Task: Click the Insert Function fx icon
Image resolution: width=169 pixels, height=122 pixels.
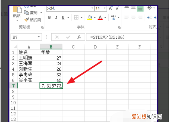Action: tap(79, 37)
